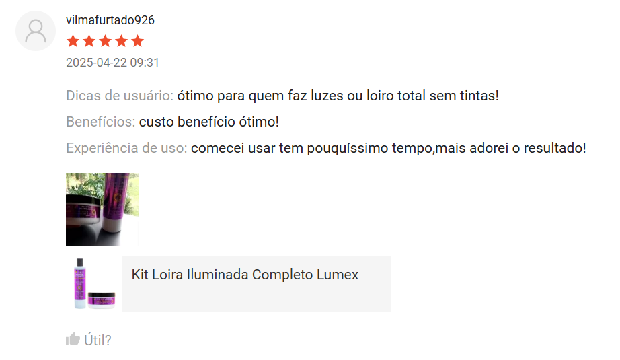Click the 'Benefícios:' label

[x=100, y=121]
